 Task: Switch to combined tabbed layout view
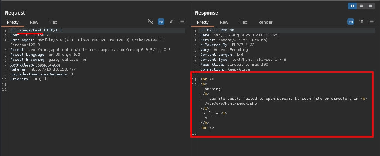pos(371,6)
